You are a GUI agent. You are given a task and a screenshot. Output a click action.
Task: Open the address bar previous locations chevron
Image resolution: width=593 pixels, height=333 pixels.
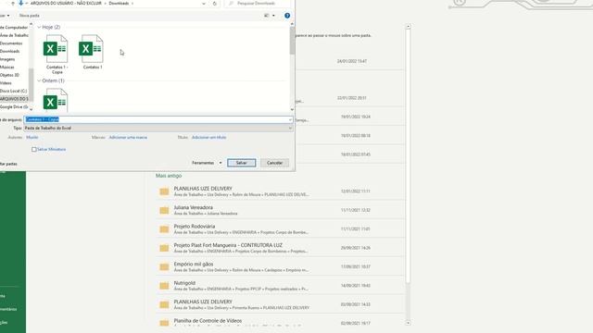click(x=204, y=4)
